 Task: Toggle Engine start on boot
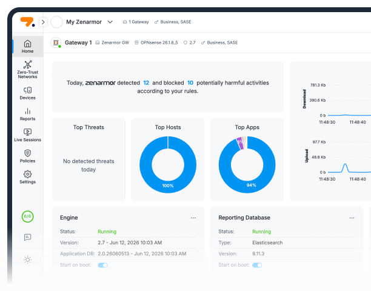(x=102, y=265)
